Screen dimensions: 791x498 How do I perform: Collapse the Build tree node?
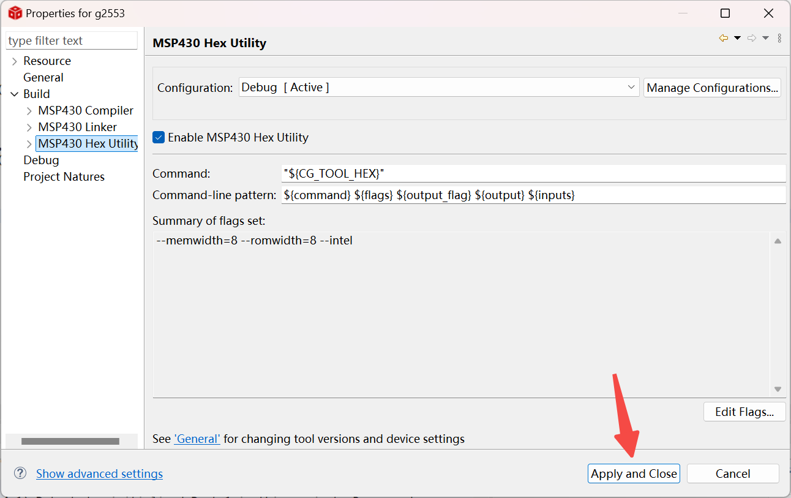click(15, 94)
